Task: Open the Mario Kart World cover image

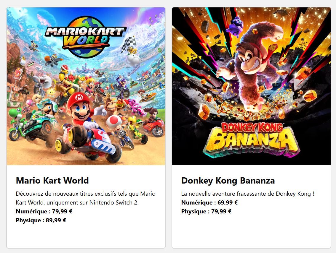Action: (86, 86)
